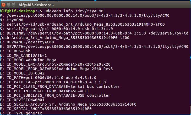191x115 pixels.
Task: Minimize the terminal window
Action: [x=8, y=4]
